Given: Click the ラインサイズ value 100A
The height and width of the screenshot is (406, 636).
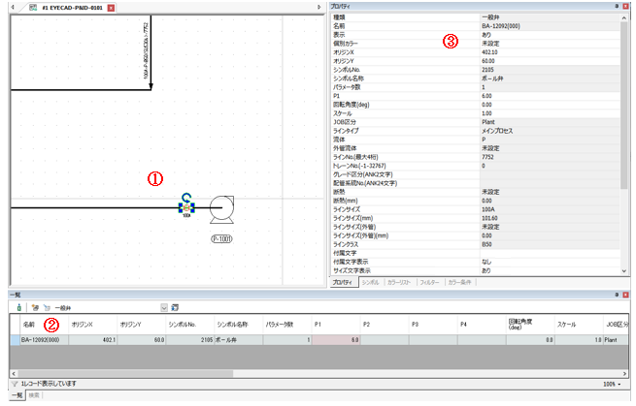Looking at the screenshot, I should (x=550, y=209).
